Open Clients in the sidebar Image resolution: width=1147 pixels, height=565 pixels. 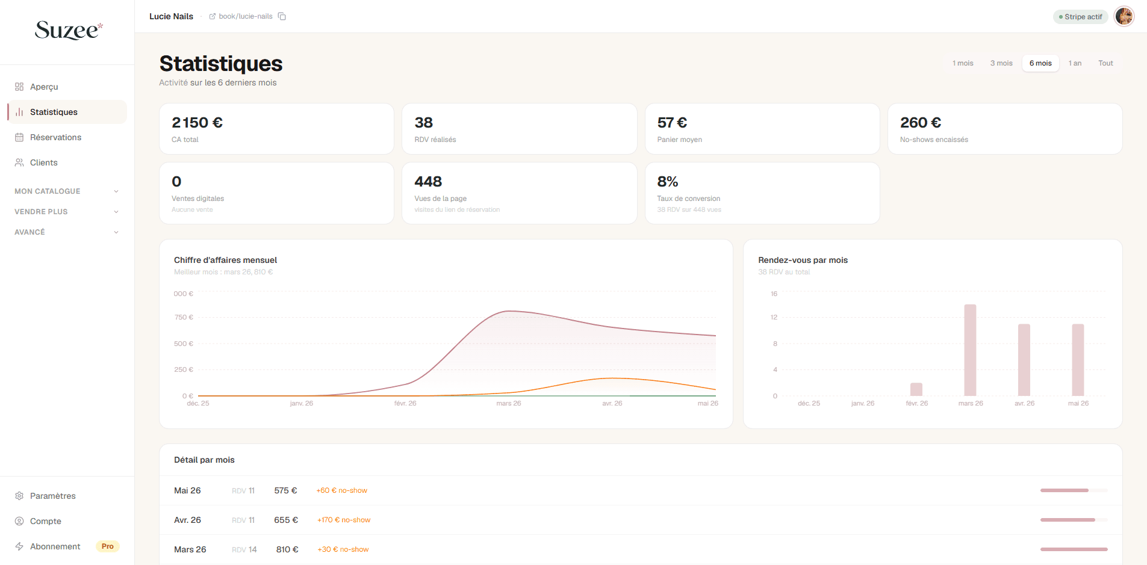click(x=67, y=162)
